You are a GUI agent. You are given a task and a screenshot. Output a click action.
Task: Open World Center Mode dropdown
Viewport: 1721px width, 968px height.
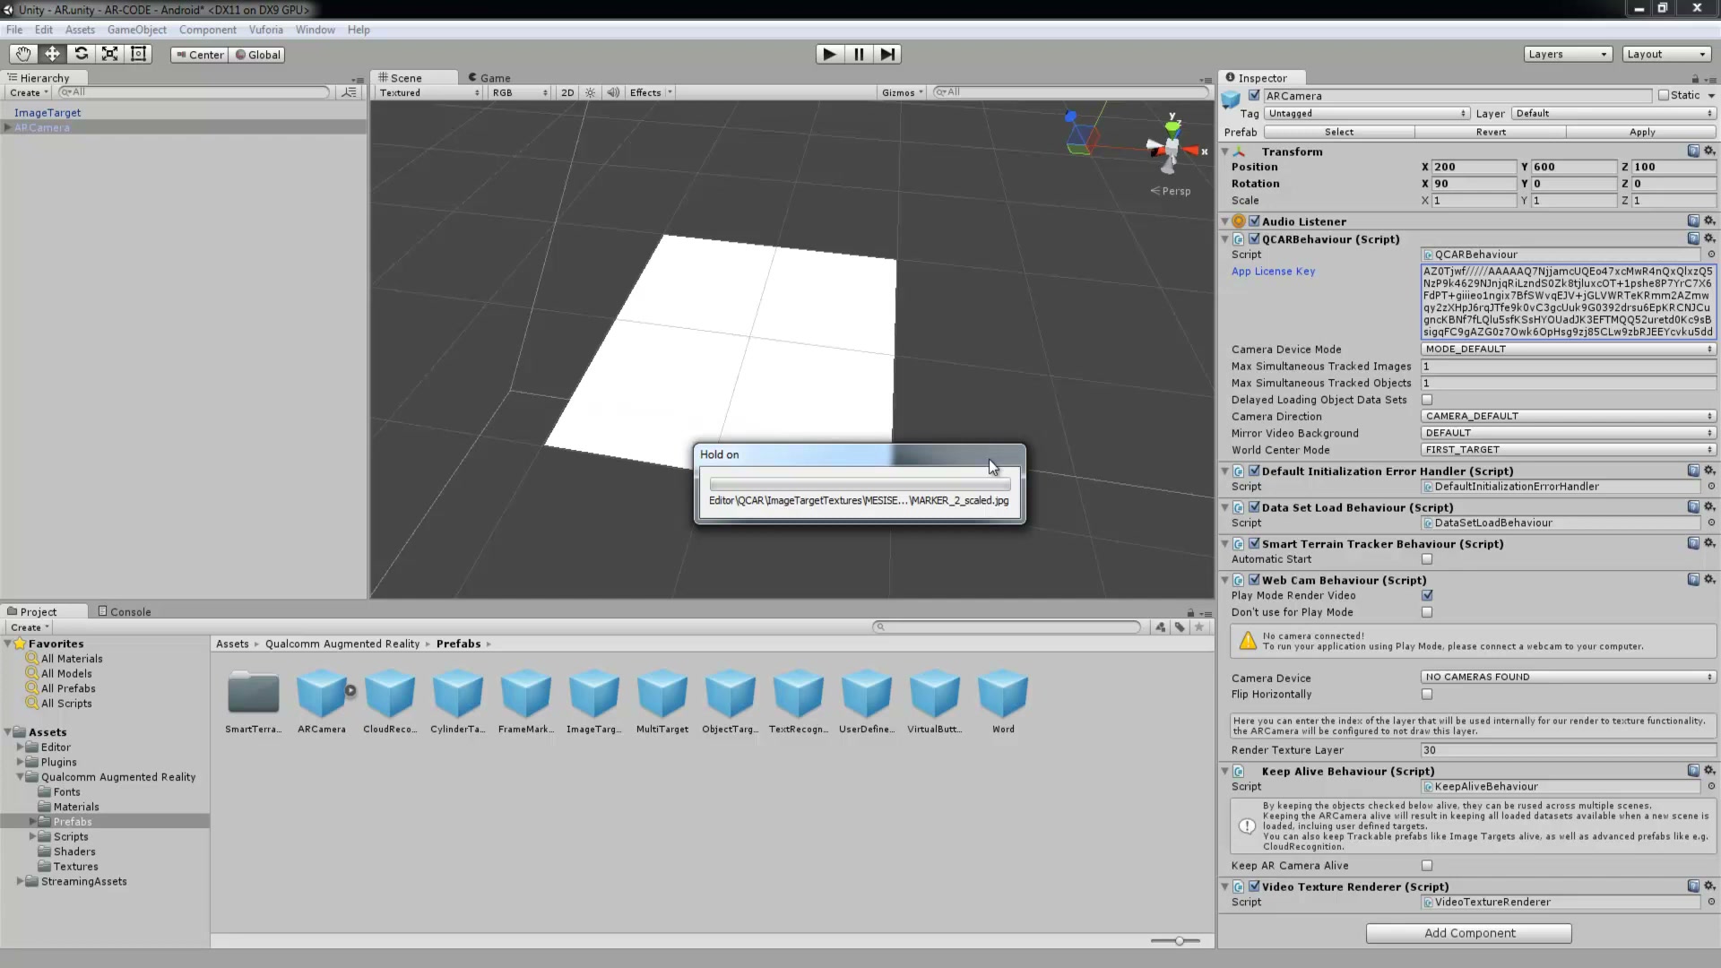coord(1568,450)
